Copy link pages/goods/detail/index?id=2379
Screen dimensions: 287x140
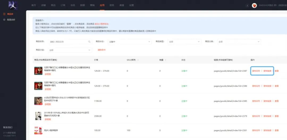point(230,116)
